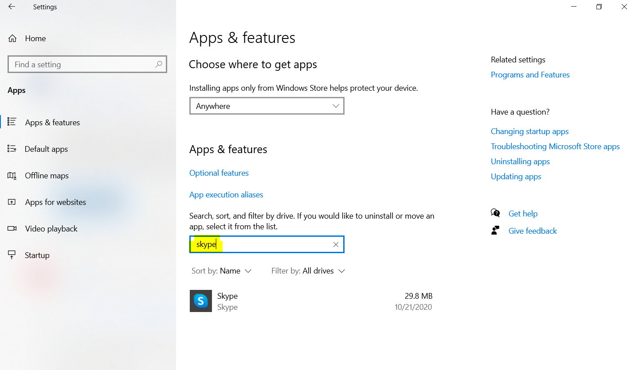Open Startup settings page
Viewport: 631px width, 370px height.
pos(37,255)
